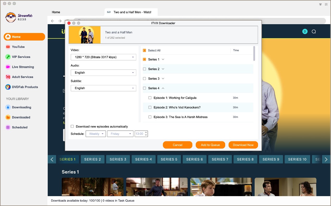This screenshot has width=331, height=206.
Task: Enable Download new episodes automatically
Action: point(72,127)
